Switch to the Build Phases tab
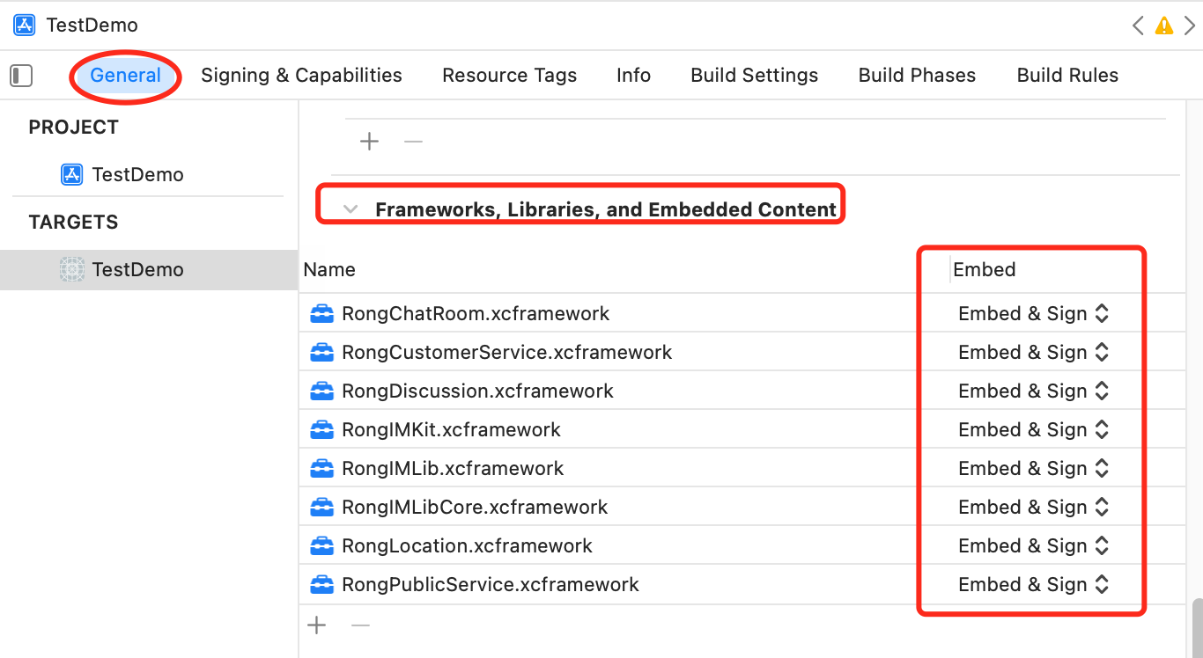The image size is (1203, 658). [x=917, y=76]
